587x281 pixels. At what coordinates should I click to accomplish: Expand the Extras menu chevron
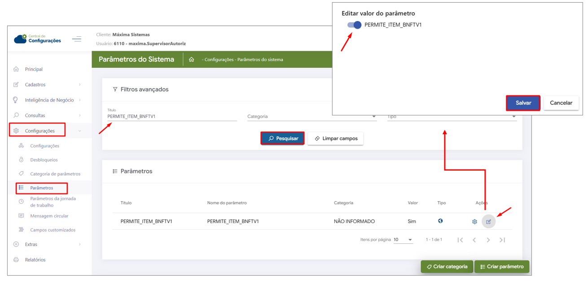coord(80,244)
